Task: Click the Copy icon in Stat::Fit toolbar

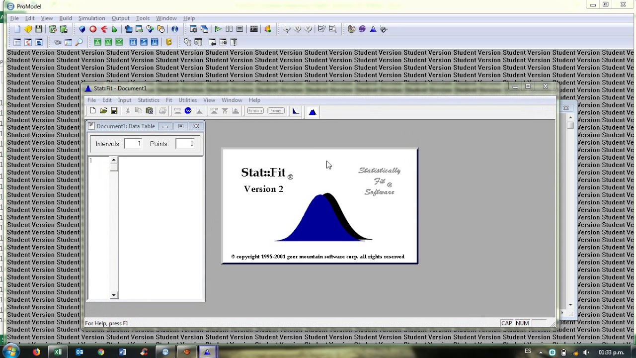Action: [x=139, y=111]
